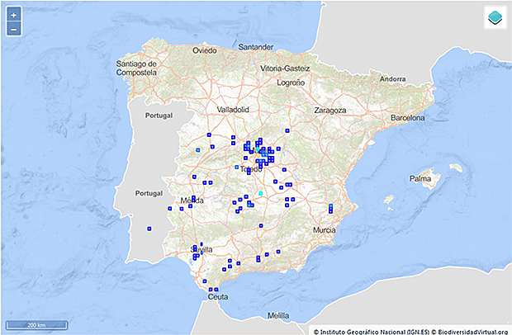Image resolution: width=512 pixels, height=335 pixels.
Task: Click the Andorra label
Action: point(391,79)
